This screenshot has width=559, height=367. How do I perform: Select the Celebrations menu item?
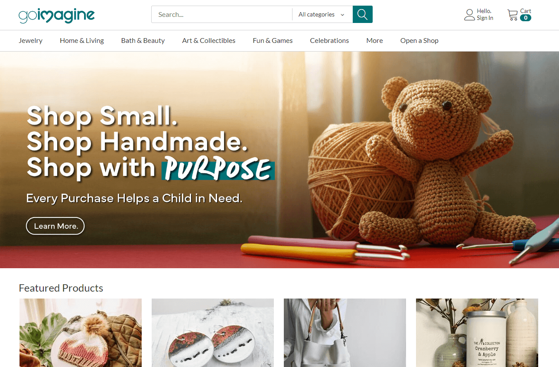pyautogui.click(x=329, y=41)
